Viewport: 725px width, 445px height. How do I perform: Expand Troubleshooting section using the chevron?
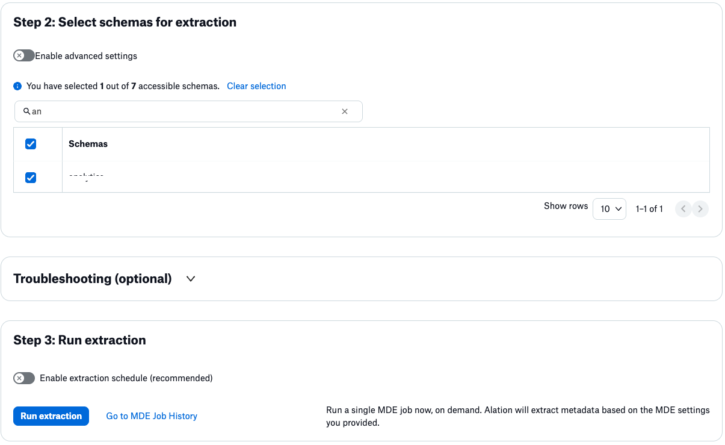(191, 279)
